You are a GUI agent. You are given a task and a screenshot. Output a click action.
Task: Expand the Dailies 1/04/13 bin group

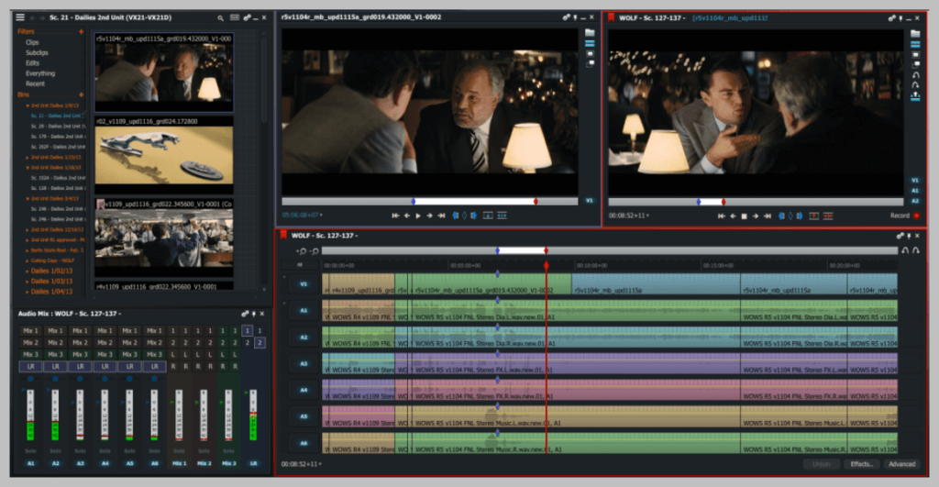28,292
